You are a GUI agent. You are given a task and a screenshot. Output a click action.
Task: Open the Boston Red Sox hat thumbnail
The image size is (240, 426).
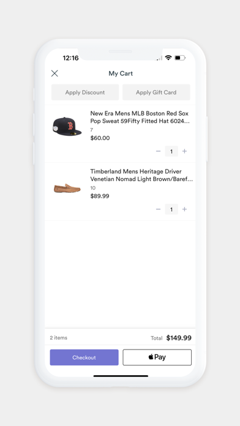(67, 126)
